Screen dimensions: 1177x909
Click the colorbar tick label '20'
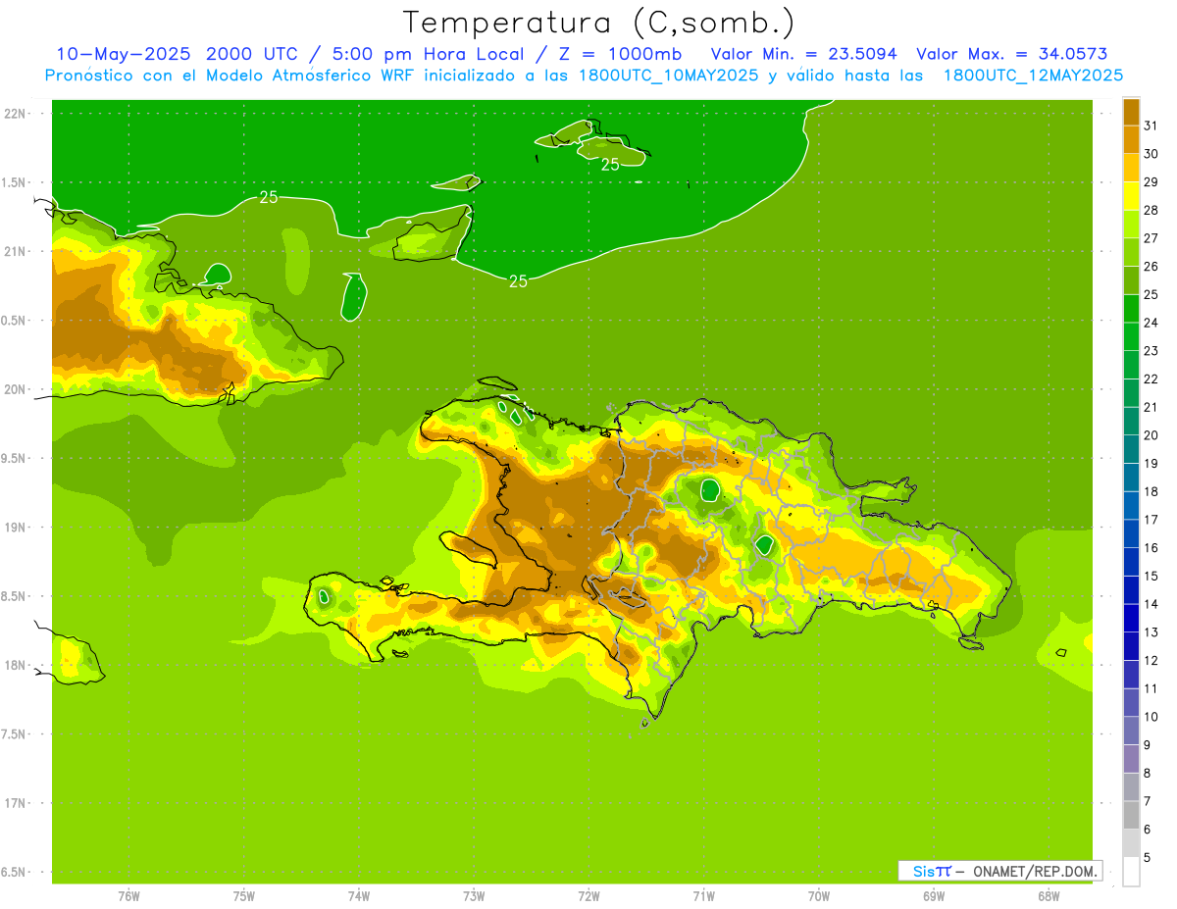coord(1151,435)
